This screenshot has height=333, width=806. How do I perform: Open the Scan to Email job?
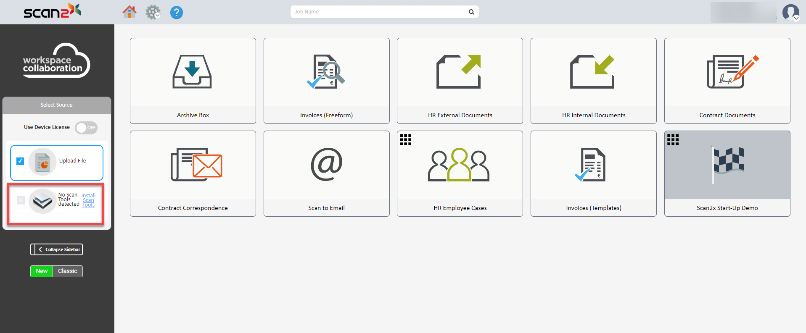pos(326,173)
